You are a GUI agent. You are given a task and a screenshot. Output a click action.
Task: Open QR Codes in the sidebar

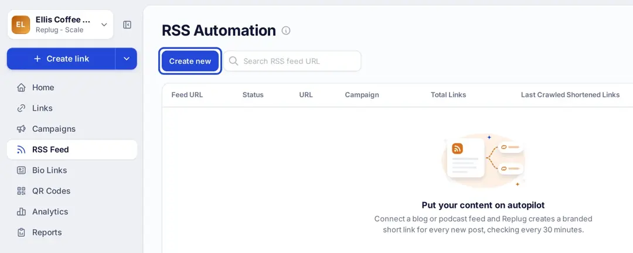(x=72, y=191)
